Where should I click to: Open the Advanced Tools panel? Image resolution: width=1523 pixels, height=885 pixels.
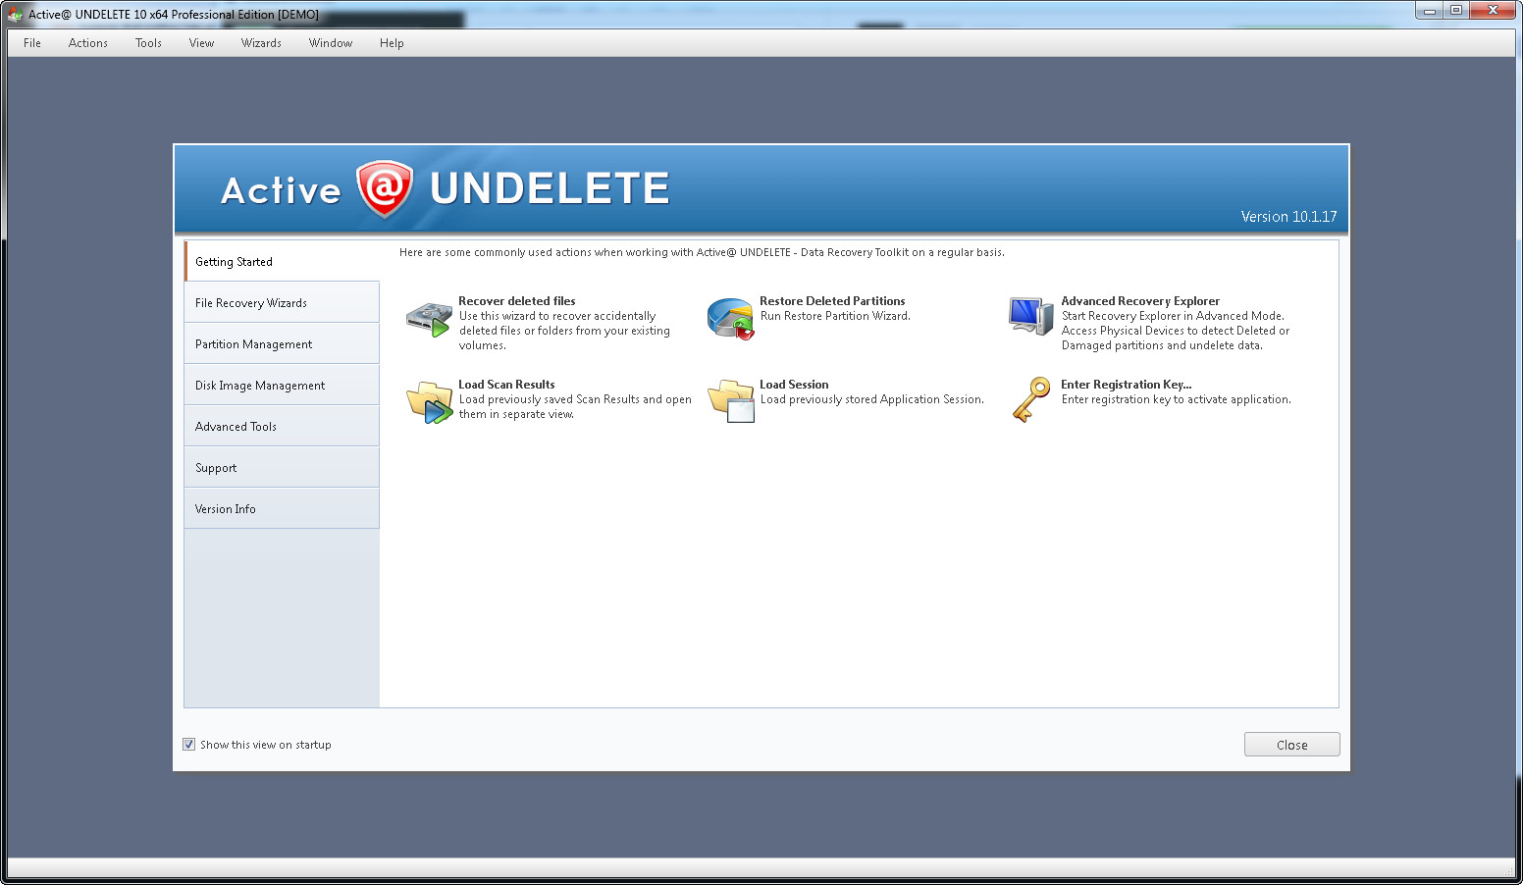(x=236, y=426)
